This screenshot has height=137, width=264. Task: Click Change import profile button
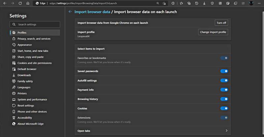pos(213,32)
